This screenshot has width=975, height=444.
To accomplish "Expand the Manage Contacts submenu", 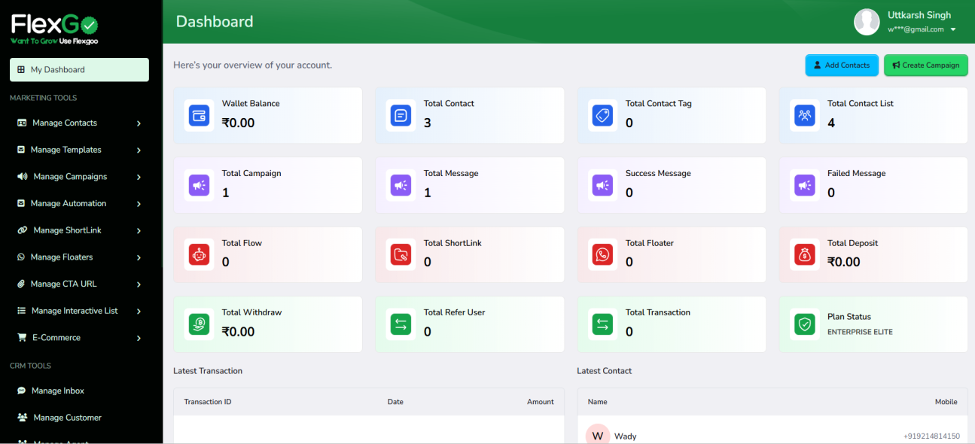I will (139, 123).
